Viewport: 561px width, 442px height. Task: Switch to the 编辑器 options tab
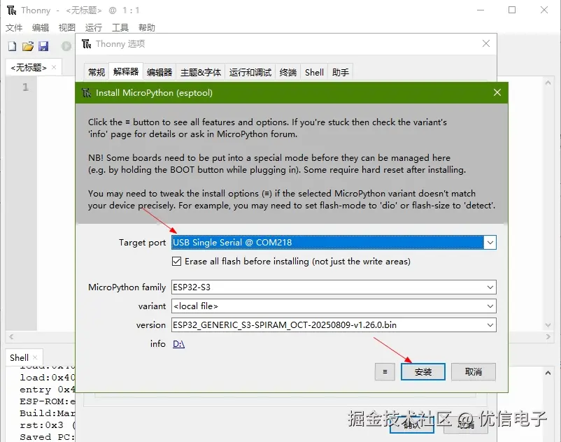[x=159, y=72]
